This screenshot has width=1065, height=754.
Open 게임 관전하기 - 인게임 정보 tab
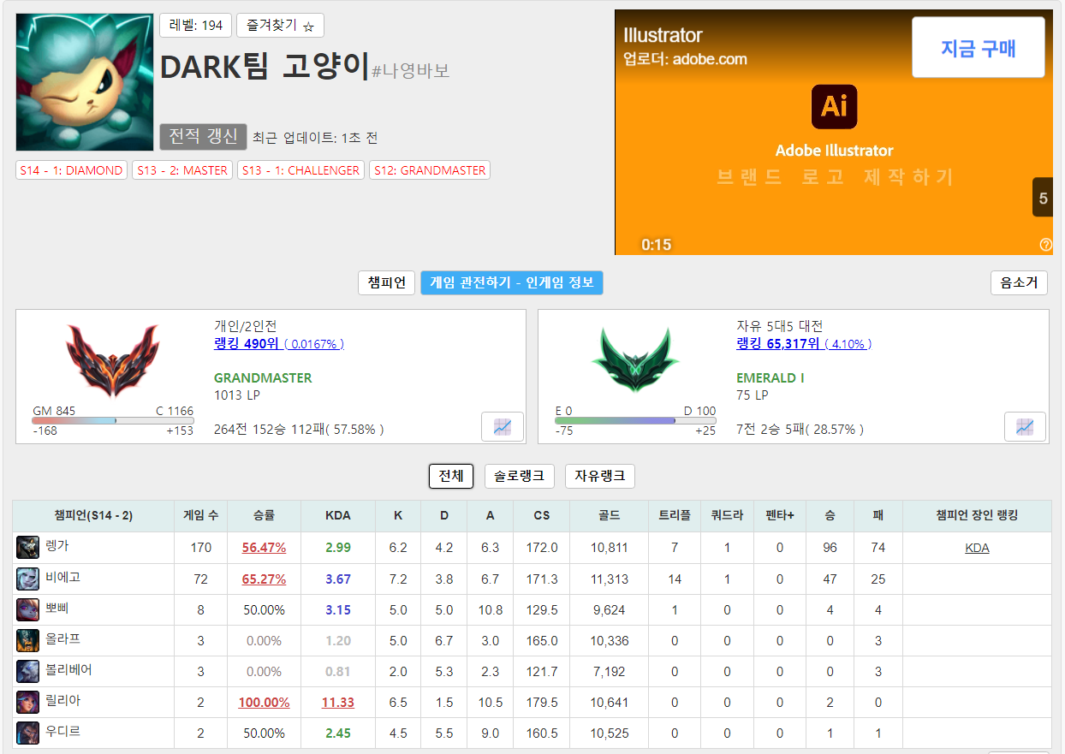click(512, 282)
